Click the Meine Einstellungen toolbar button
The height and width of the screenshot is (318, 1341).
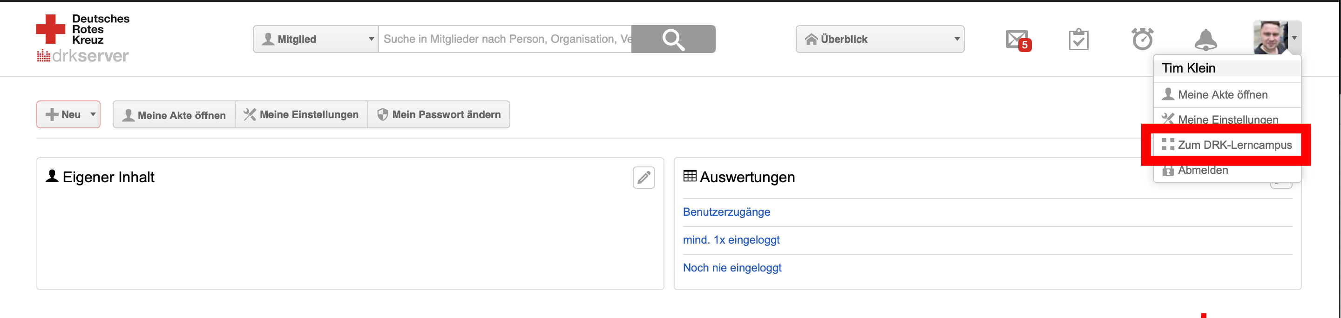[301, 114]
